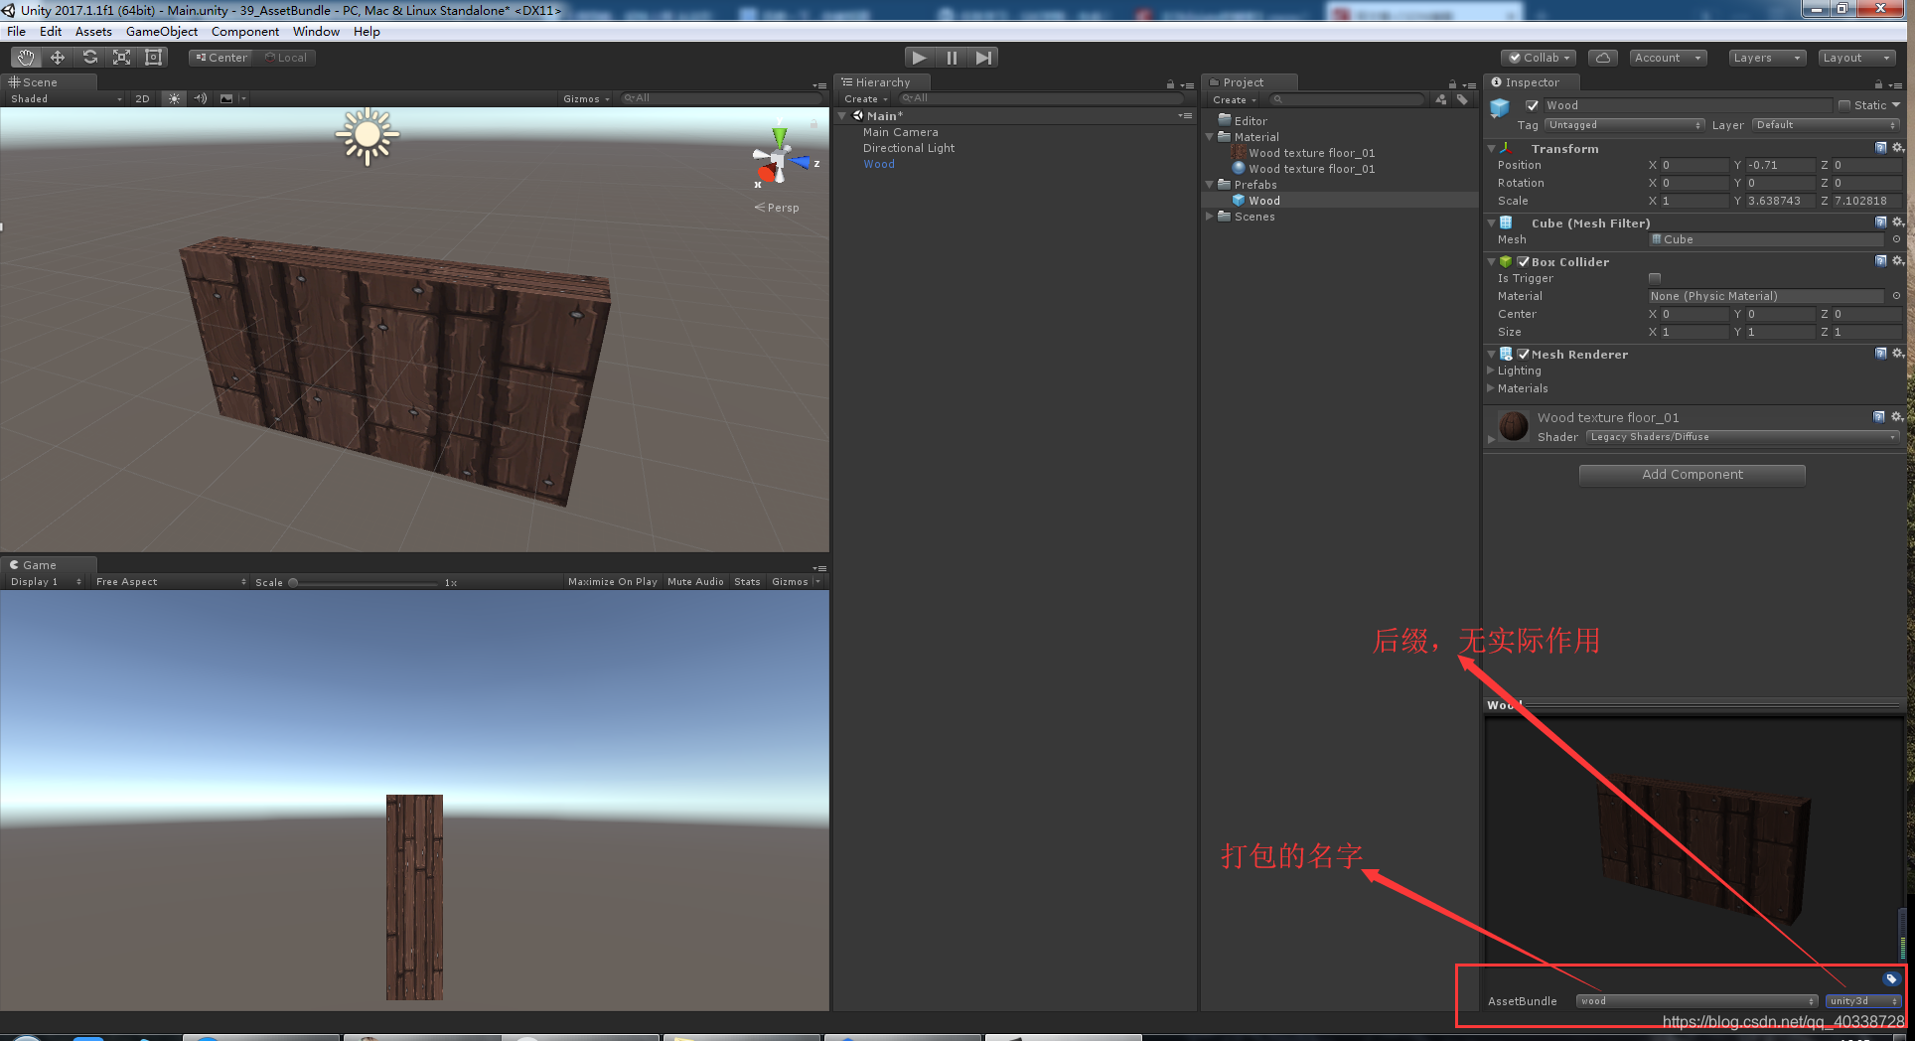Image resolution: width=1915 pixels, height=1041 pixels.
Task: Collapse the Prefabs folder in Hierarchy
Action: tap(1209, 184)
